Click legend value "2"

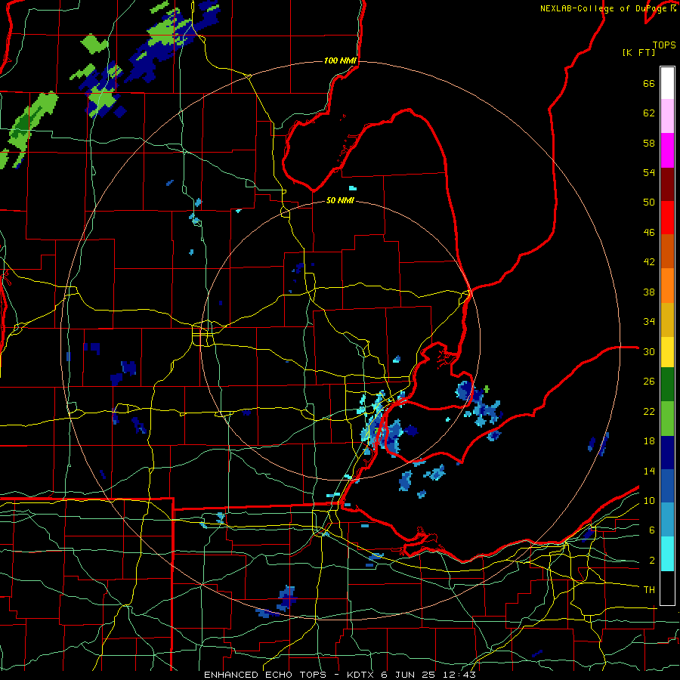point(651,561)
